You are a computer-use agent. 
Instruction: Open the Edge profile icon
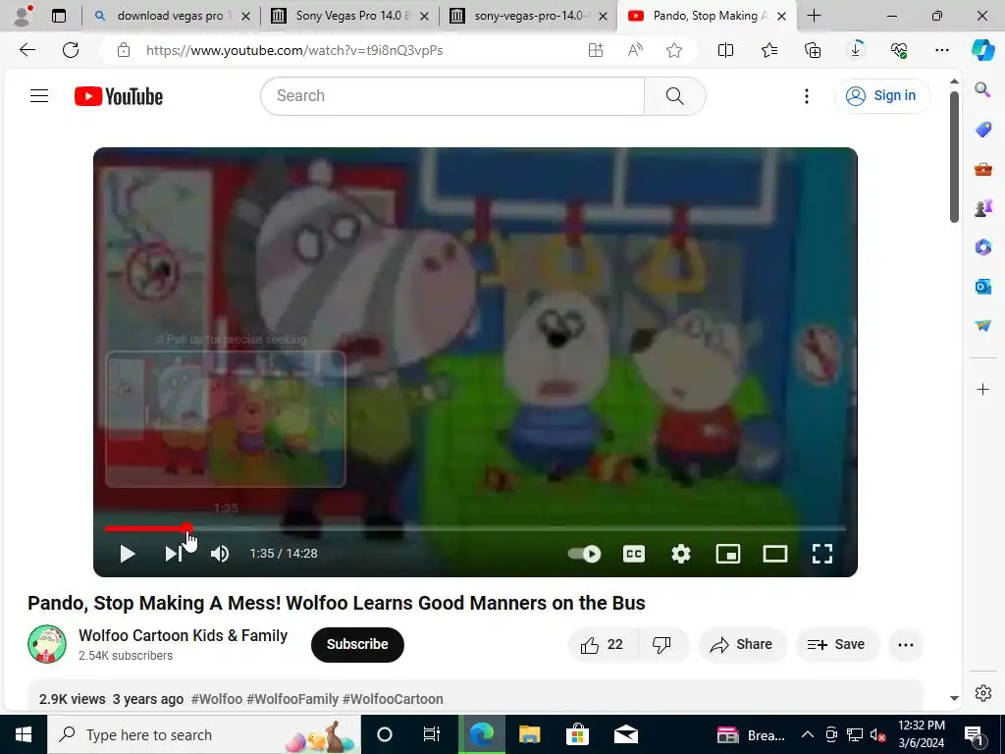23,16
